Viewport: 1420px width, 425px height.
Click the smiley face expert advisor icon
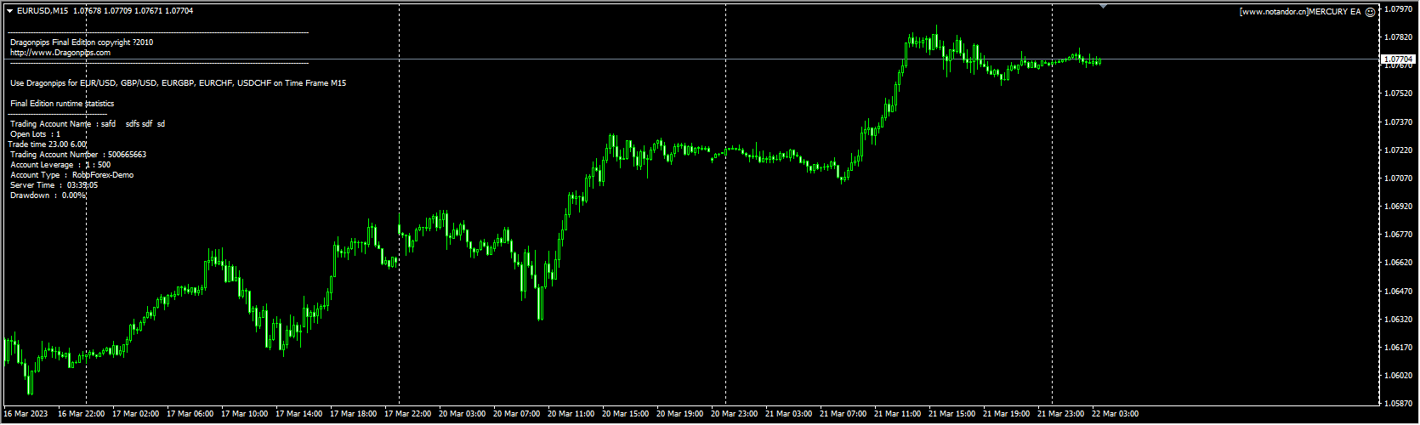click(x=1369, y=12)
